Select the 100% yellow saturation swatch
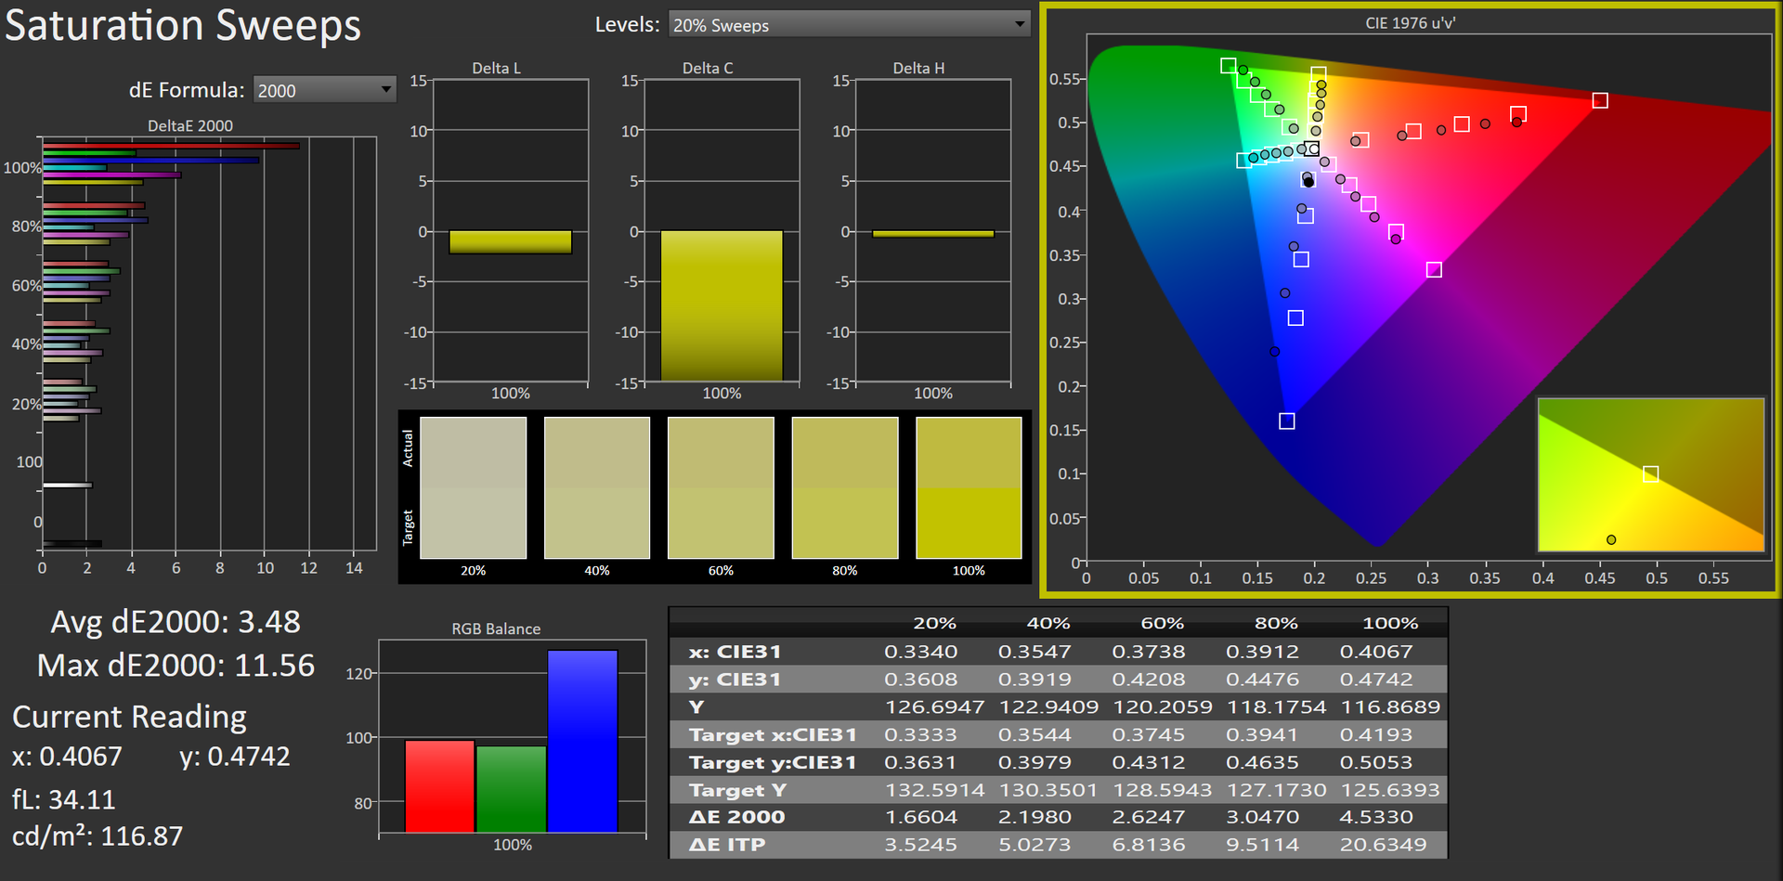 pos(969,487)
